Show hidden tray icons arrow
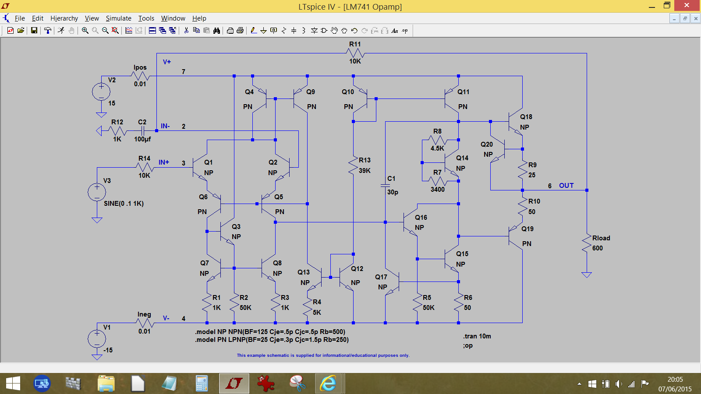The width and height of the screenshot is (701, 394). tap(579, 384)
